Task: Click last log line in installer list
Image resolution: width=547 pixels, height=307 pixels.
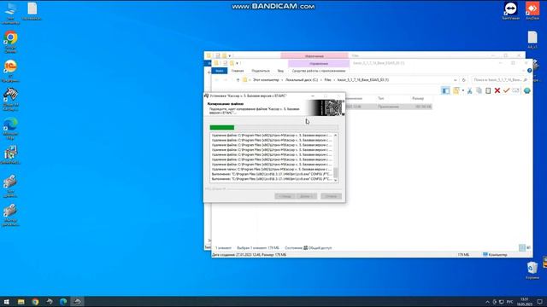Action: coord(272,179)
